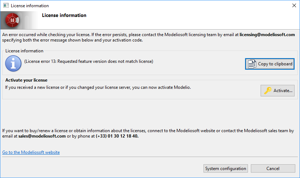Open the Activate... license dialog
The width and height of the screenshot is (300, 178).
pyautogui.click(x=278, y=91)
